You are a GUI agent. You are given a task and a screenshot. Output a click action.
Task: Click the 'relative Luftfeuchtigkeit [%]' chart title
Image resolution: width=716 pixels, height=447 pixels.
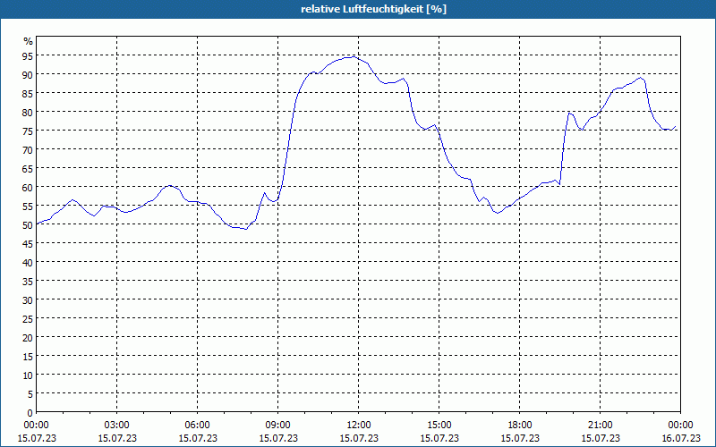(x=373, y=9)
